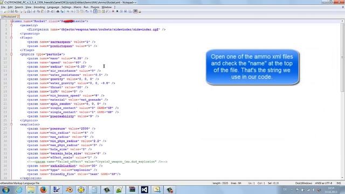Open the Macro menu
This screenshot has height=194, width=345.
tap(78, 7)
